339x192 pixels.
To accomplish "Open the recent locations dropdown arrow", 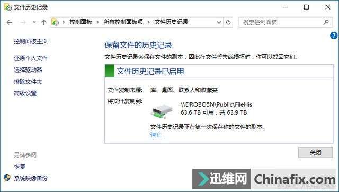I will point(34,22).
